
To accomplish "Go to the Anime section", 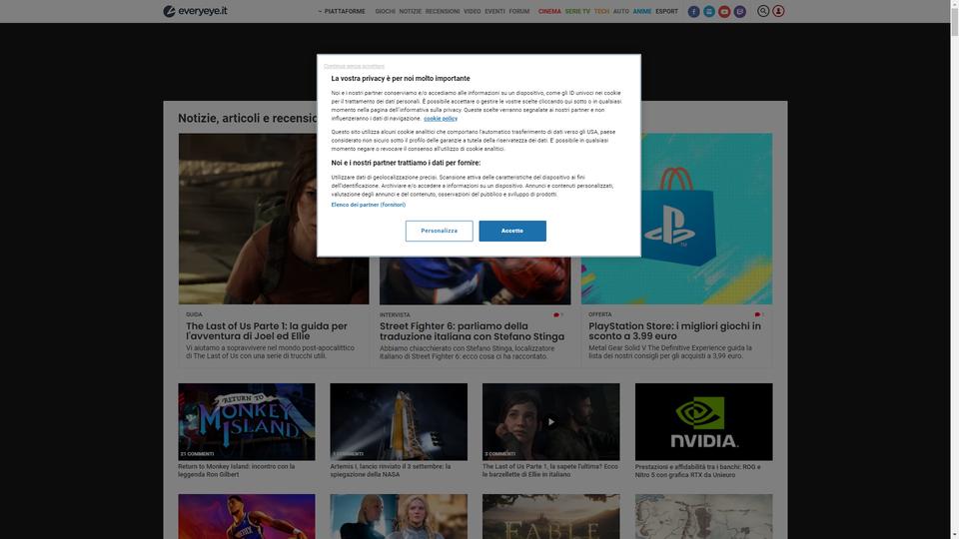I will 642,12.
